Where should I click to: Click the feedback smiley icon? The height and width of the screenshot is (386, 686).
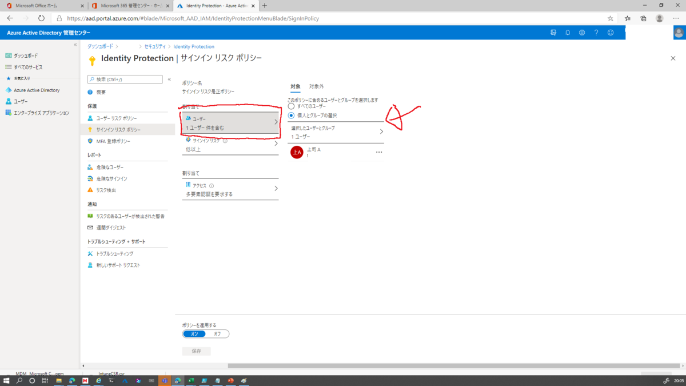tap(611, 33)
